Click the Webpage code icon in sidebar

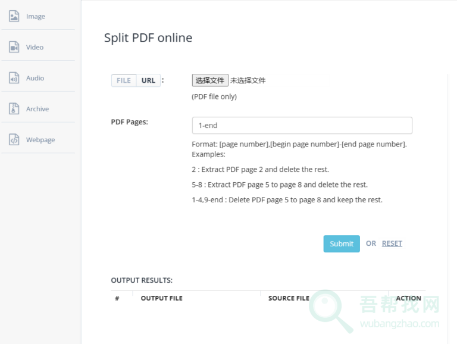14,140
